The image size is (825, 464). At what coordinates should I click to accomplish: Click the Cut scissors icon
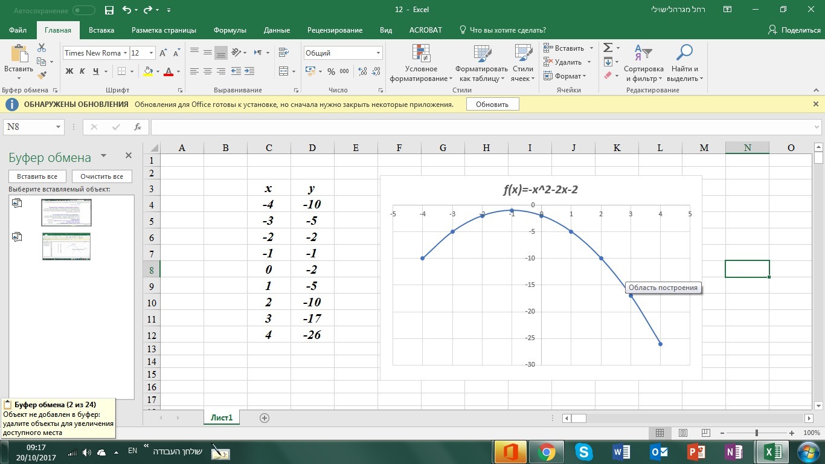[x=42, y=48]
